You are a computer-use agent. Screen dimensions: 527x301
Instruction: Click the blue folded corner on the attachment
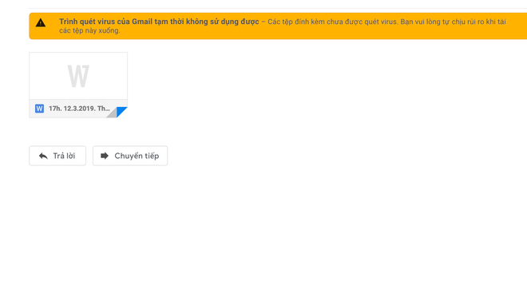click(x=121, y=112)
